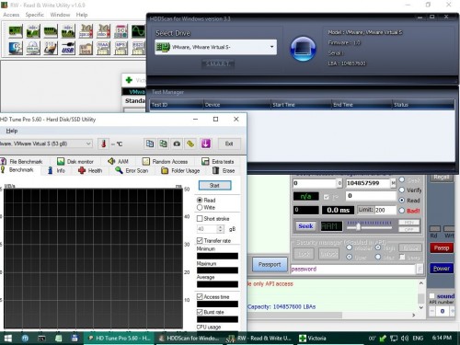Click the USB icon in RW toolbar
This screenshot has width=460, height=345.
[x=68, y=48]
